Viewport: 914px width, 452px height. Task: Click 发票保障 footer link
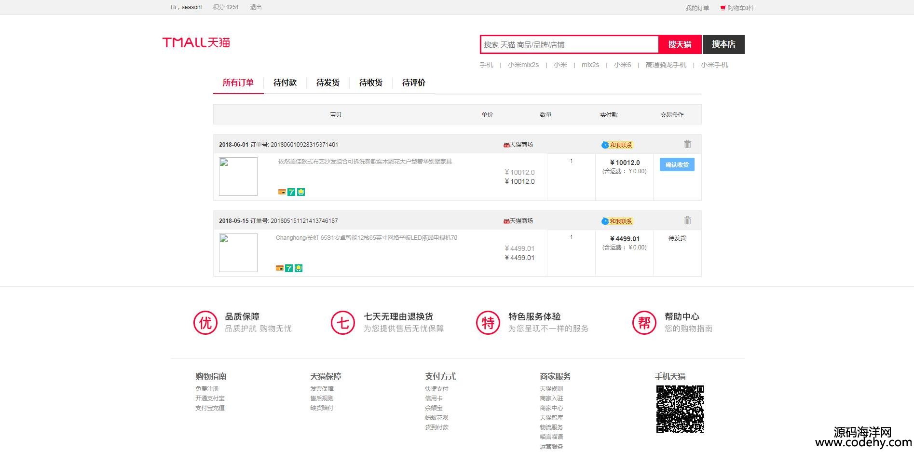click(x=322, y=389)
